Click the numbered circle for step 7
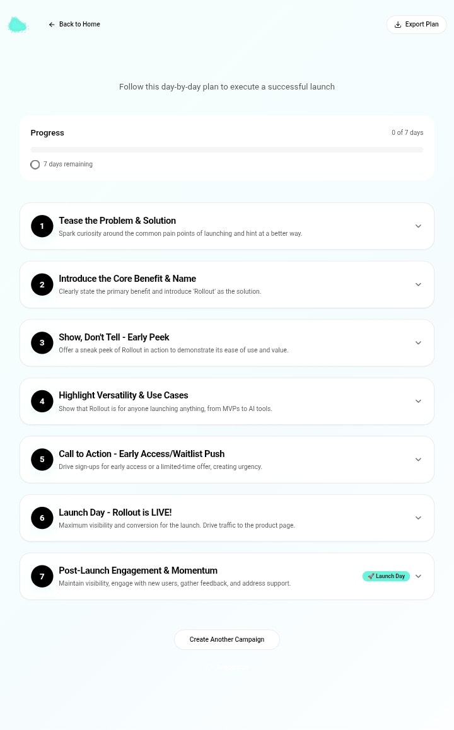 (42, 576)
